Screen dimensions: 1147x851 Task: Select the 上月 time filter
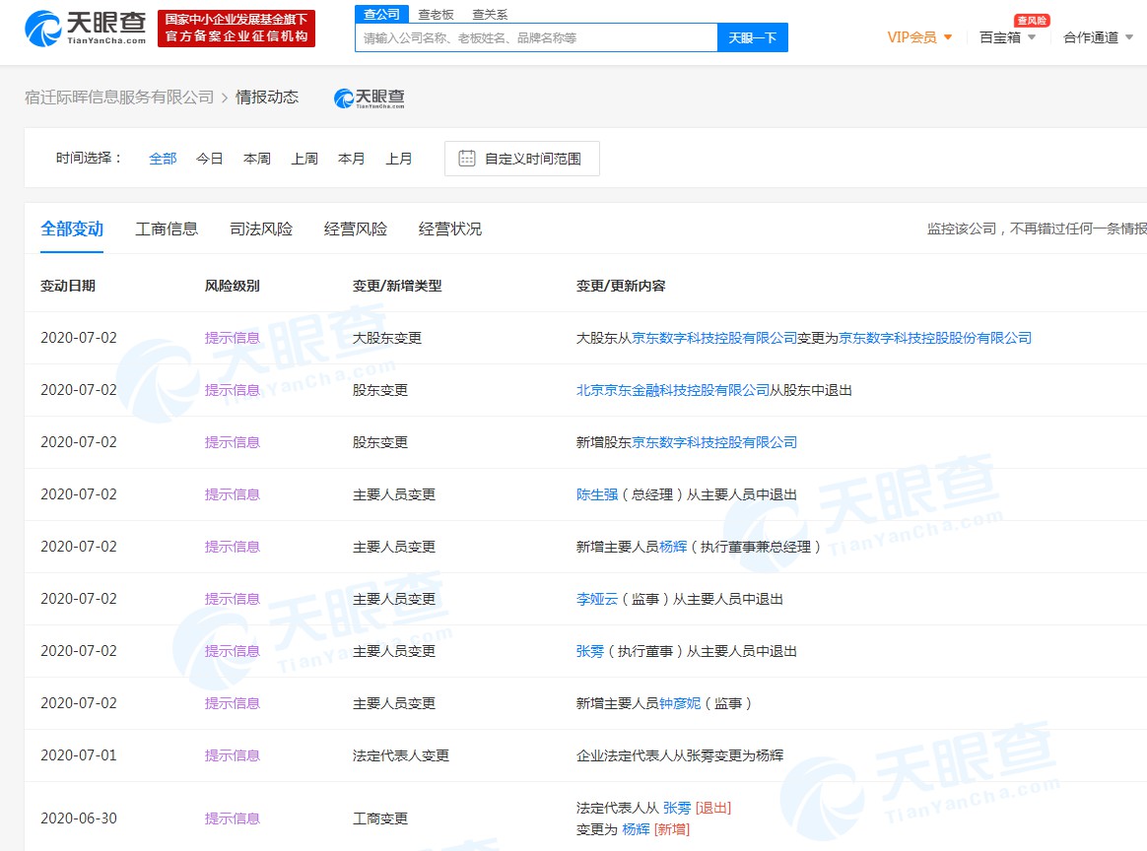(x=399, y=159)
